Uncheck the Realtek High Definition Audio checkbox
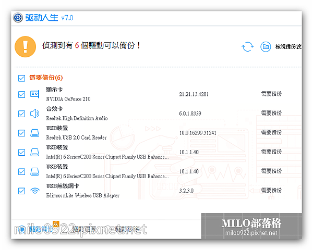Image resolution: width=313 pixels, height=250 pixels. (x=21, y=114)
